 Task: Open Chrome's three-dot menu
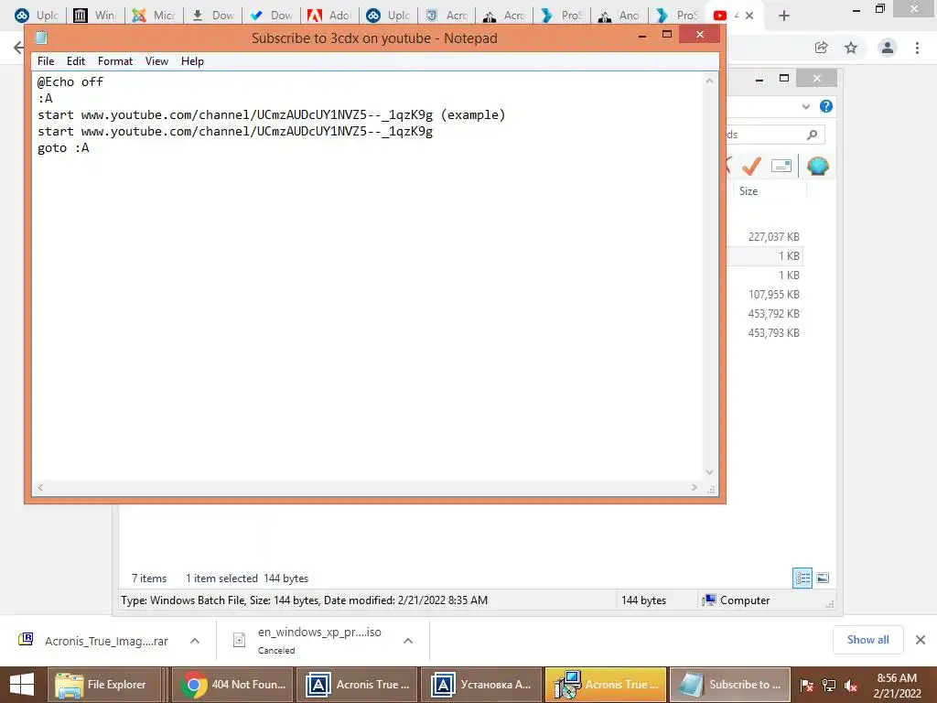tap(917, 48)
